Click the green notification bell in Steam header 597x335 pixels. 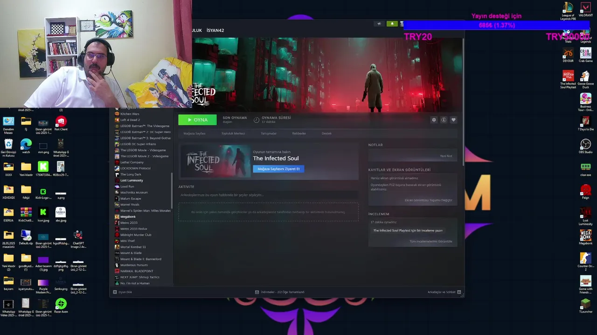[x=392, y=24]
